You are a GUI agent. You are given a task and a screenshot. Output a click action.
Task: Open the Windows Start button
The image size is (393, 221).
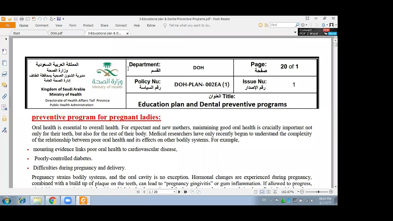tap(6, 201)
